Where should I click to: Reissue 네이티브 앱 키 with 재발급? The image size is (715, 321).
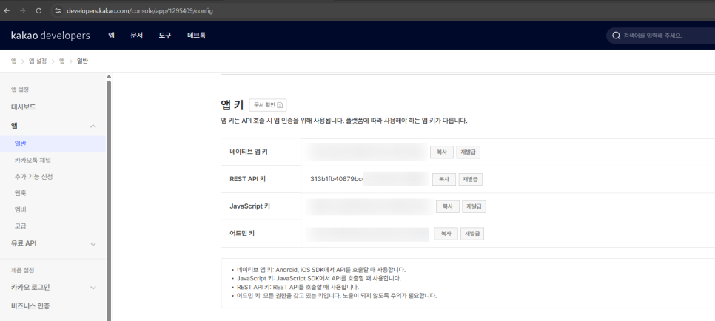point(469,152)
